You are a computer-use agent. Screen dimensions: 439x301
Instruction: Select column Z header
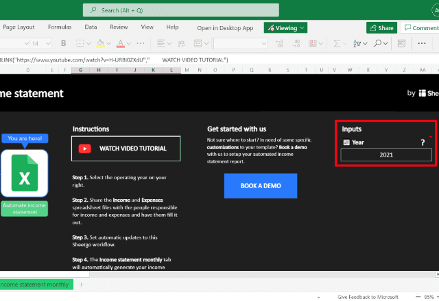[x=404, y=70]
